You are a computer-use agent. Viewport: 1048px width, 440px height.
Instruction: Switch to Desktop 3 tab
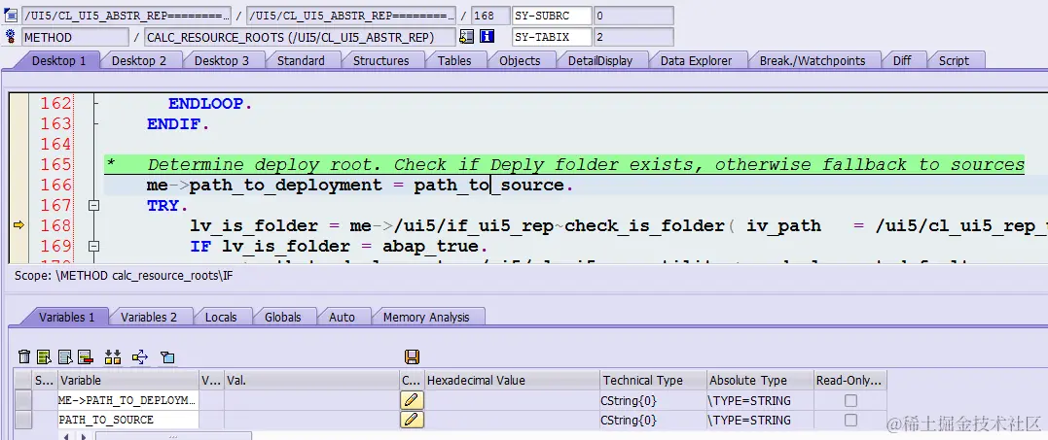(x=222, y=60)
